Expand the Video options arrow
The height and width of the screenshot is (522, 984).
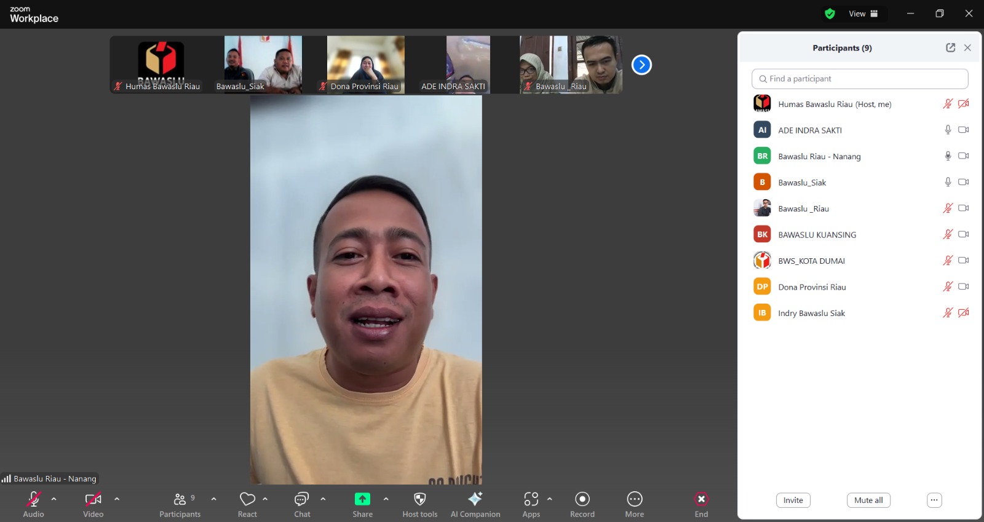117,499
